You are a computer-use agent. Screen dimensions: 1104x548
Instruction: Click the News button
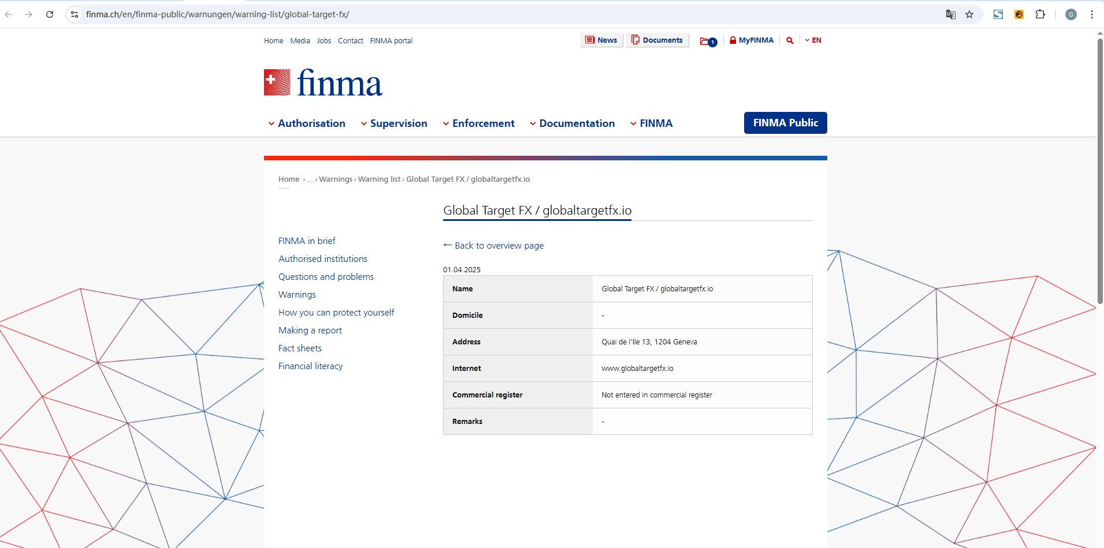point(601,40)
